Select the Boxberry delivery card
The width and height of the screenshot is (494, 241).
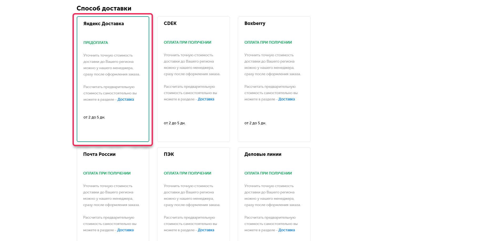click(x=274, y=79)
